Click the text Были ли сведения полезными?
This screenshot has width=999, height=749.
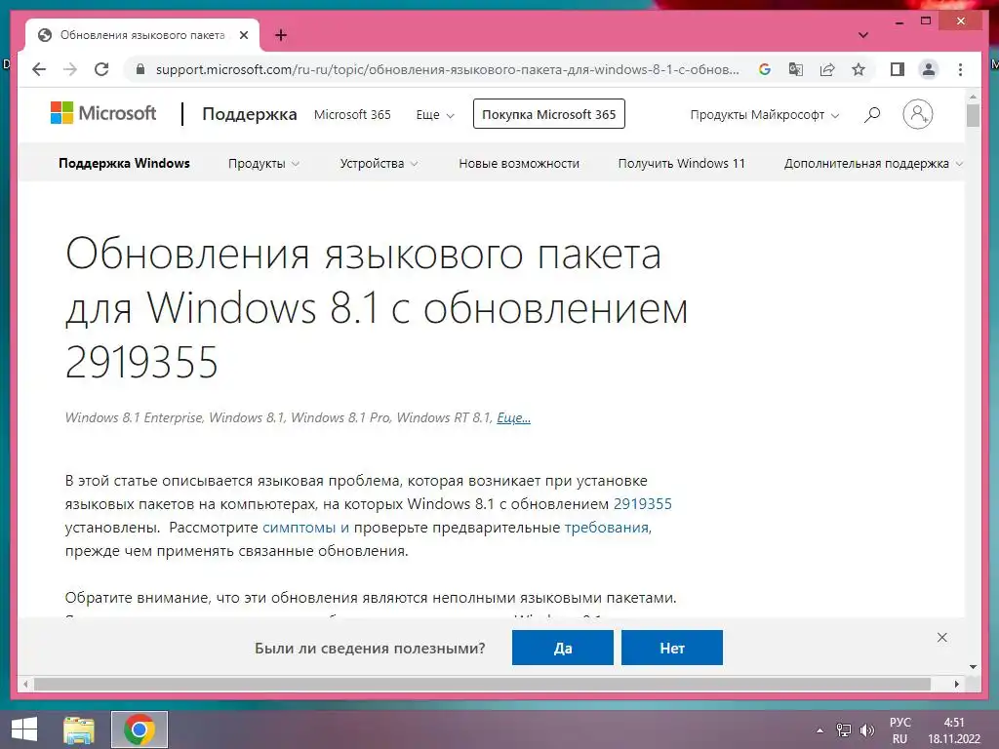(370, 649)
